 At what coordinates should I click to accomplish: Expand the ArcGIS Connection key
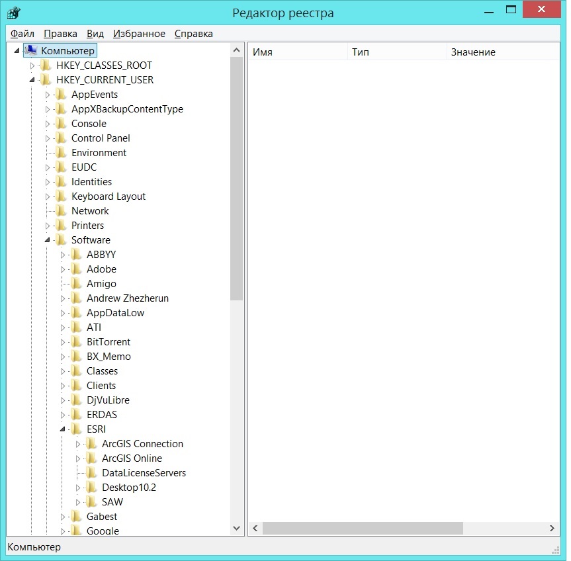pyautogui.click(x=78, y=444)
